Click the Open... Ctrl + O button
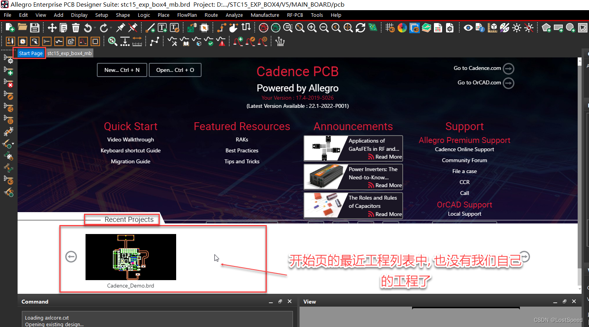This screenshot has width=589, height=327. click(x=175, y=70)
